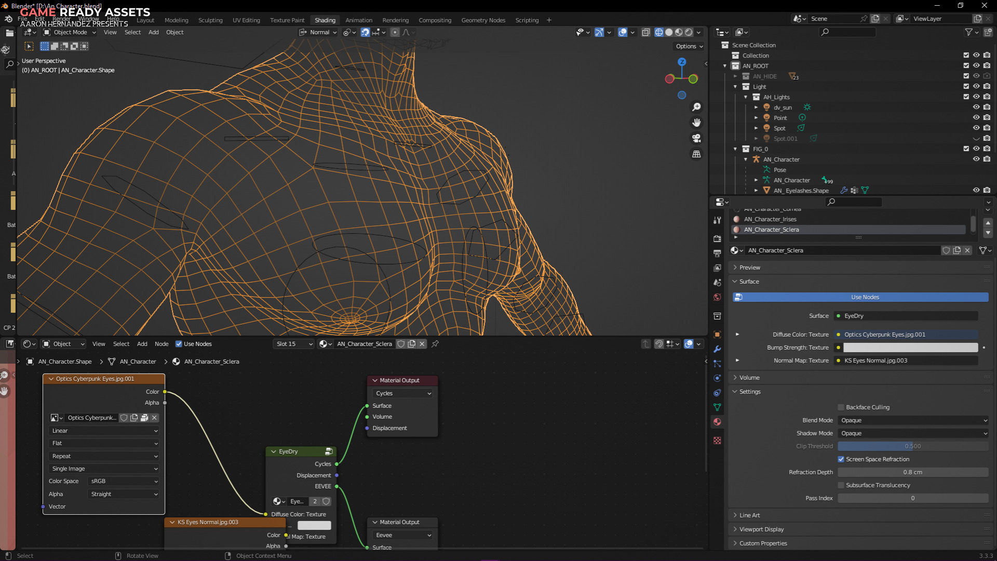Click the pin icon in node editor header
The width and height of the screenshot is (997, 561).
click(435, 344)
